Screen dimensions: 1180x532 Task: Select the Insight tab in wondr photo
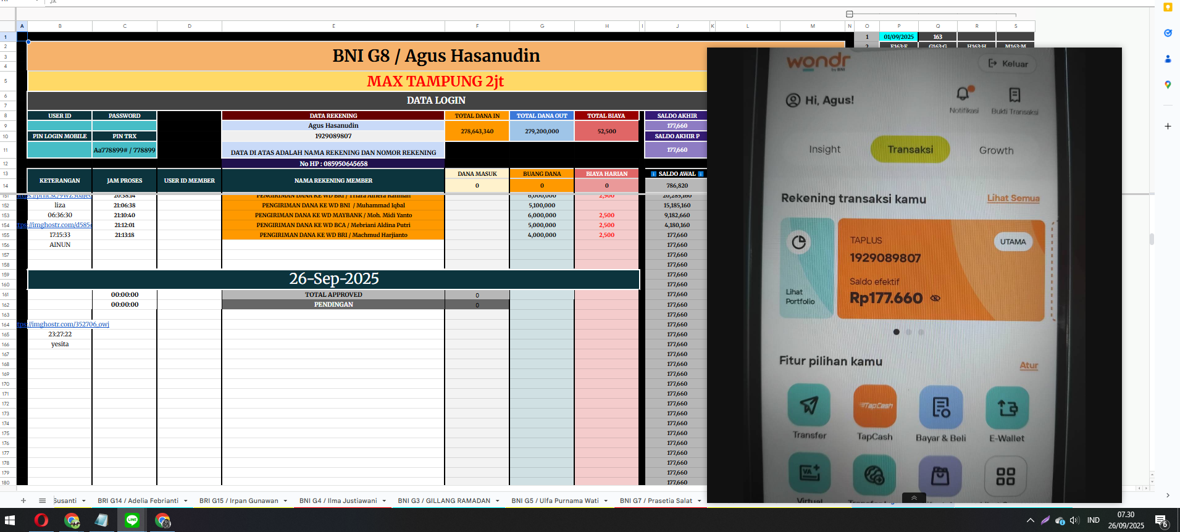click(824, 149)
